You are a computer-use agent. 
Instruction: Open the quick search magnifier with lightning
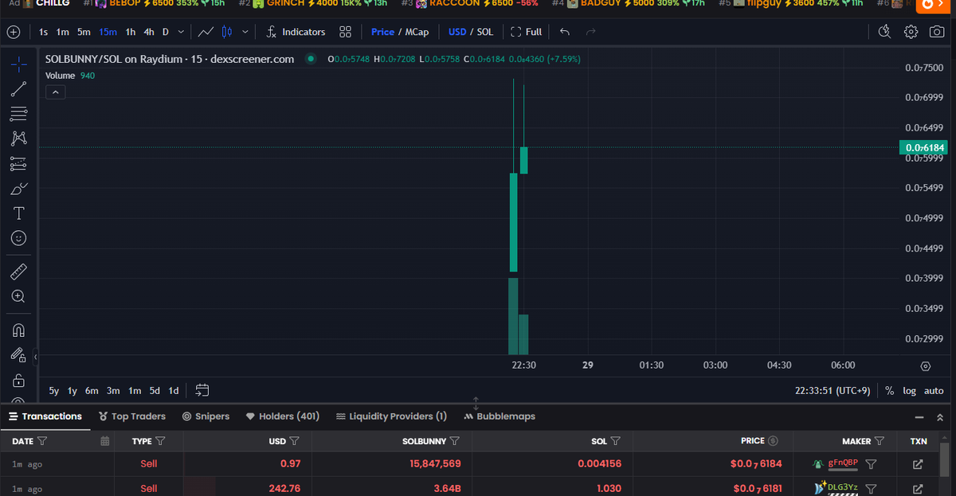[884, 32]
